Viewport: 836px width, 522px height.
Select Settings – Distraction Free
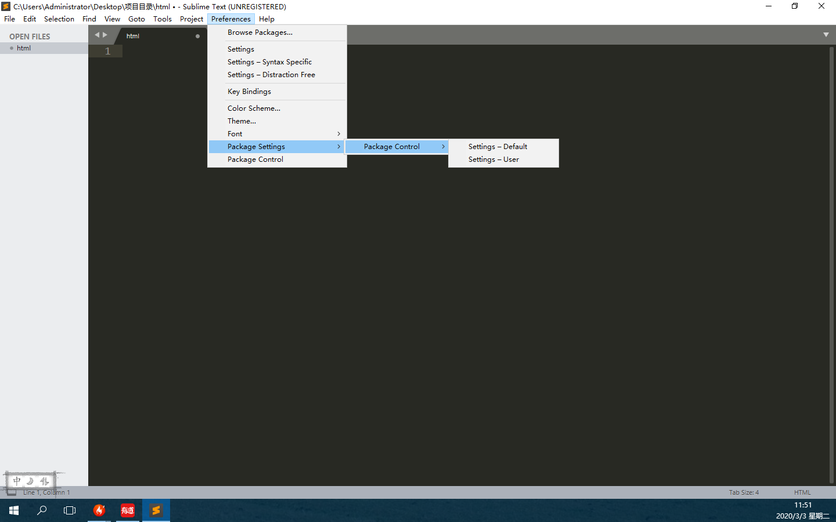277,75
